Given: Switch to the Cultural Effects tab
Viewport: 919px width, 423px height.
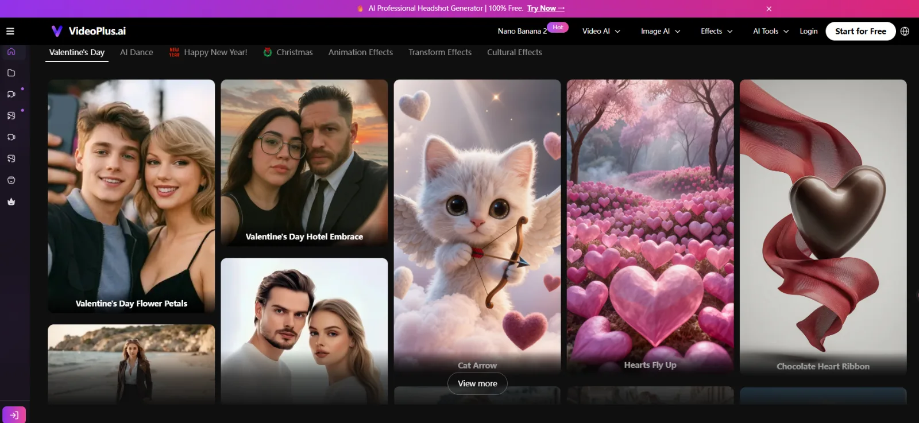Looking at the screenshot, I should click(515, 52).
